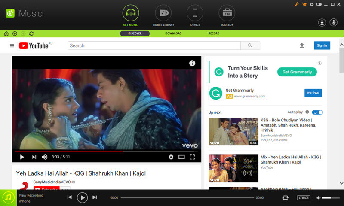The width and height of the screenshot is (344, 206).
Task: Click the microphone record icon in header
Action: coord(334,22)
